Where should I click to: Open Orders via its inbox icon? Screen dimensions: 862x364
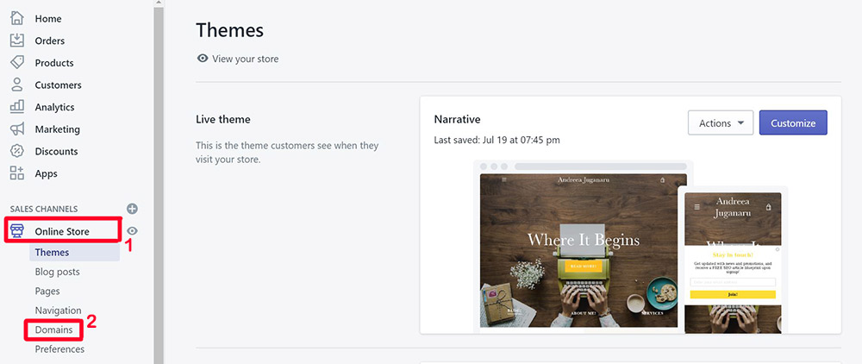pyautogui.click(x=17, y=41)
